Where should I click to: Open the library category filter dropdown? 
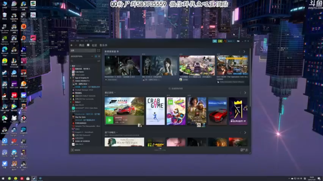(x=82, y=56)
